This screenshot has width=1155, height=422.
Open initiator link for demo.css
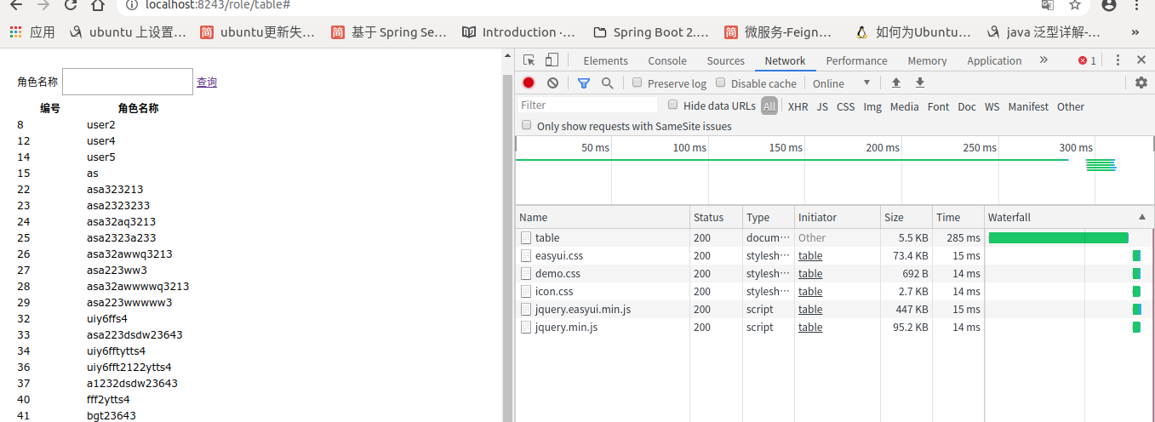click(810, 273)
